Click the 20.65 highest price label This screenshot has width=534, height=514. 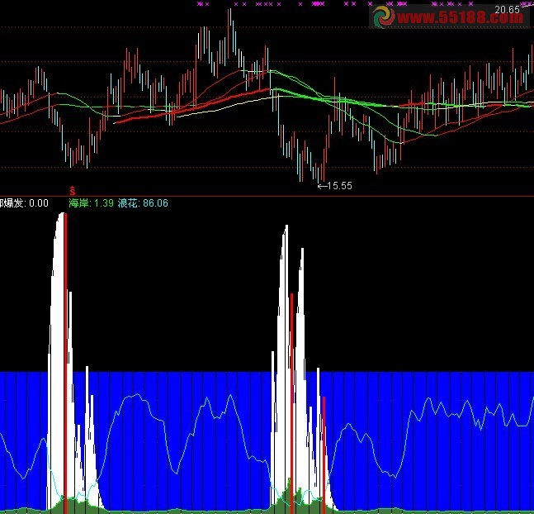pyautogui.click(x=507, y=10)
